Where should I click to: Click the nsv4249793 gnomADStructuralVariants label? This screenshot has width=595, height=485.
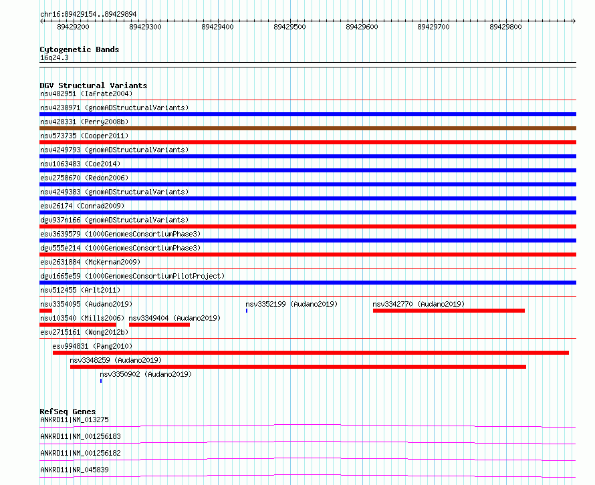[x=114, y=150]
